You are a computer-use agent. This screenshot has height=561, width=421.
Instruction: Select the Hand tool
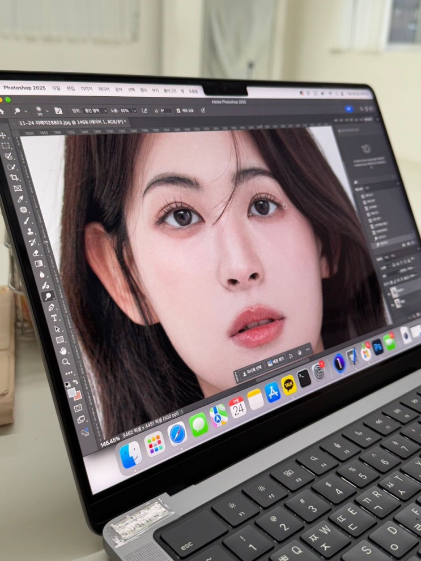63,350
